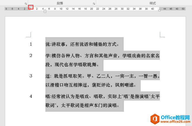
Task: Click the line starting with 逗: 就是抓哏取笑
Action: coord(103,76)
